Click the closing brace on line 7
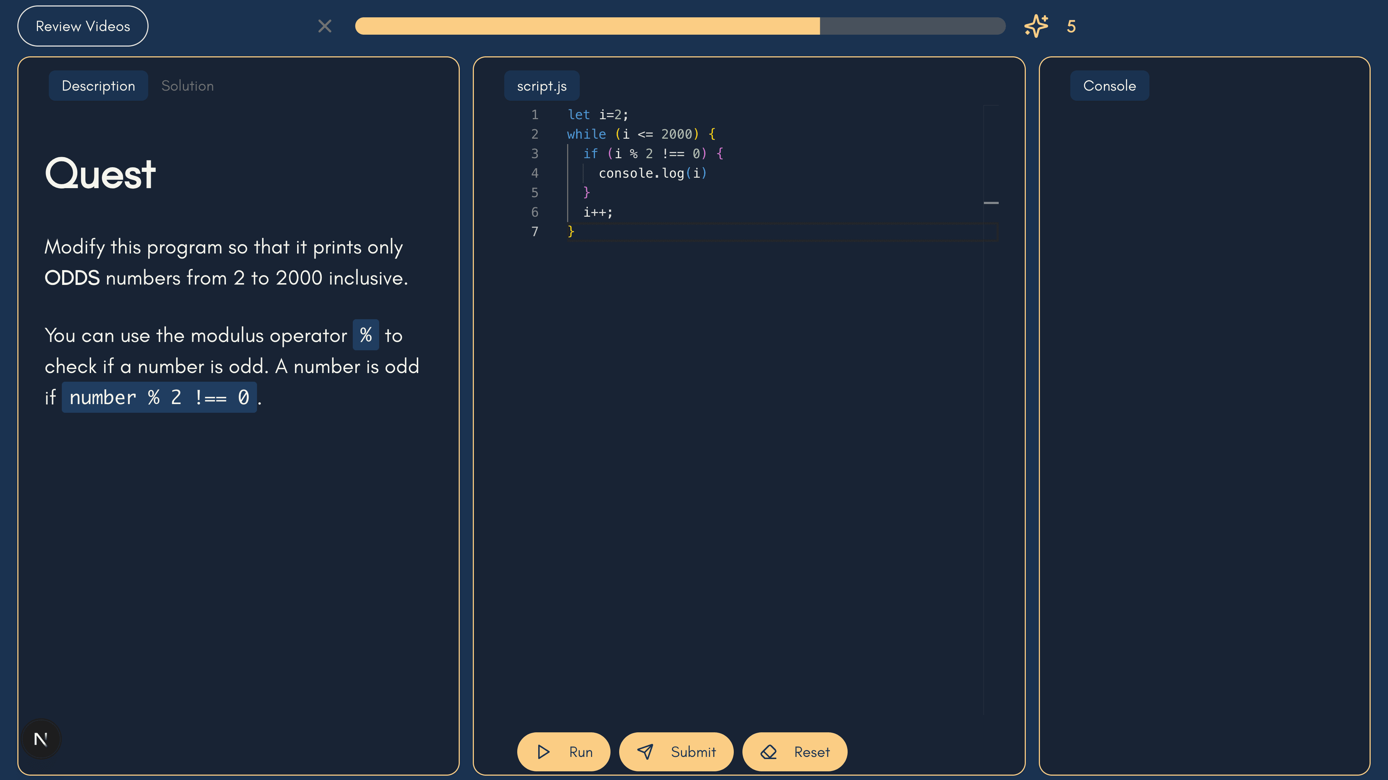This screenshot has width=1388, height=780. (571, 231)
